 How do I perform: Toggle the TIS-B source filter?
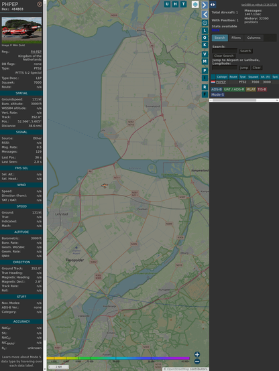(262, 89)
